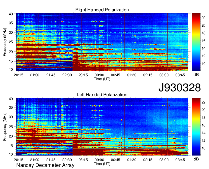Click the 22 dB mark on Right Handed color bar
The height and width of the screenshot is (169, 209).
point(203,18)
